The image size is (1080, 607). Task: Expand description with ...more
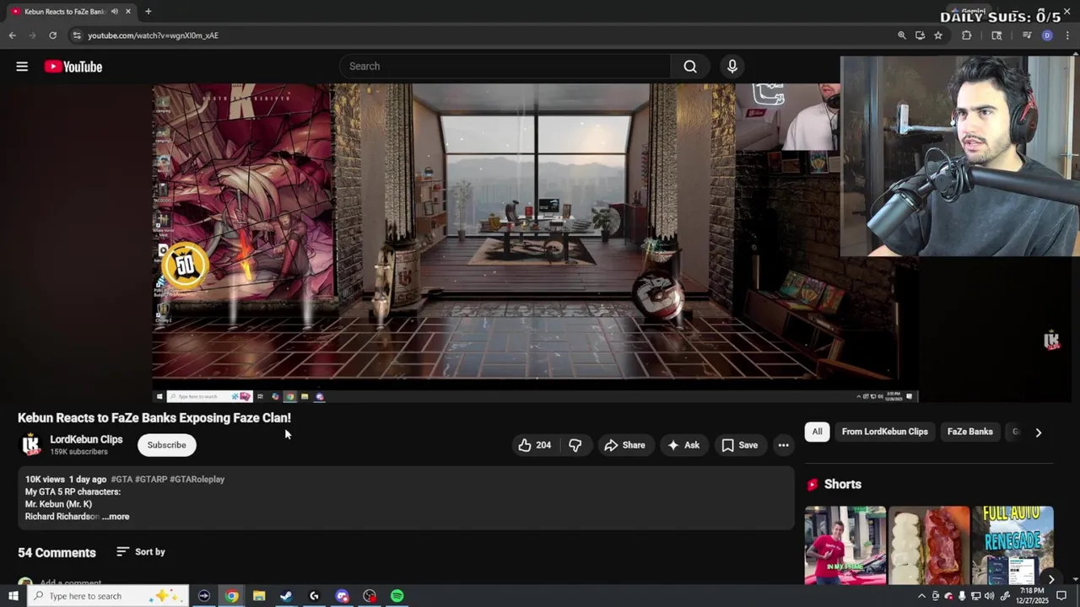pos(116,516)
